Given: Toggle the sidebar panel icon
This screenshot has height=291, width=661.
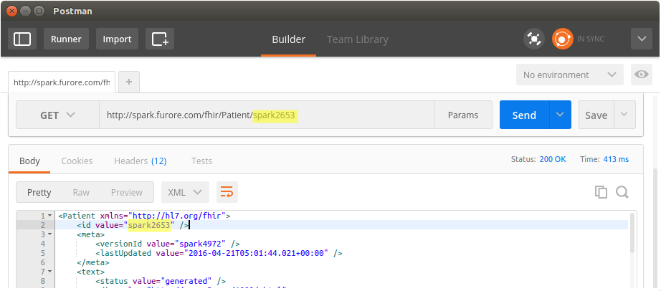Looking at the screenshot, I should [x=22, y=39].
